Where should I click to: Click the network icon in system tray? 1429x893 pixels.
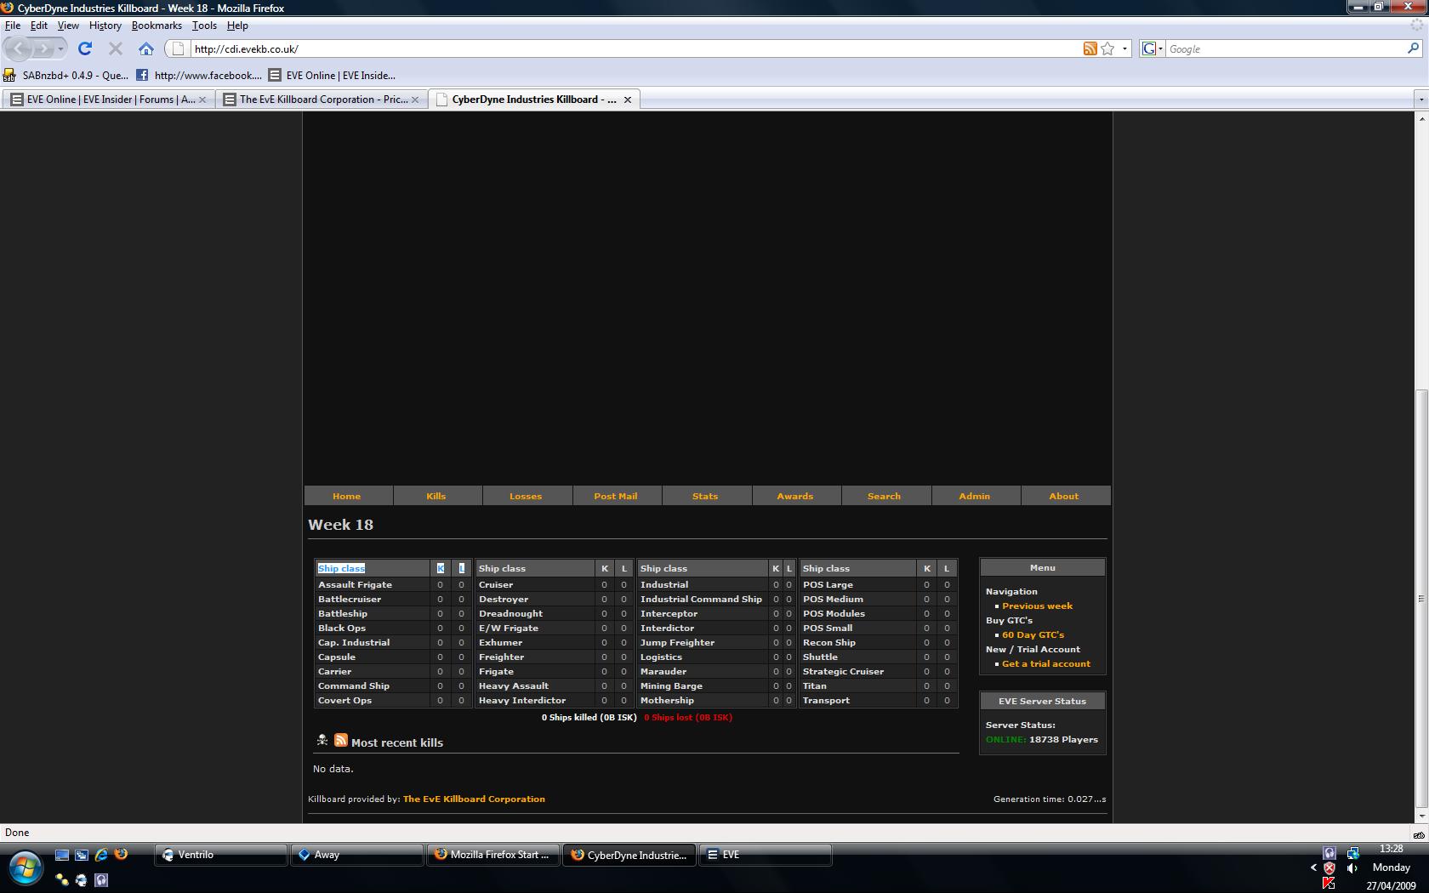(1352, 852)
